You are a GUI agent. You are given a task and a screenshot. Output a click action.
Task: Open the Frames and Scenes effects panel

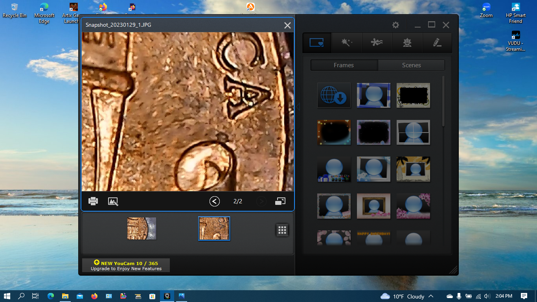click(x=317, y=42)
